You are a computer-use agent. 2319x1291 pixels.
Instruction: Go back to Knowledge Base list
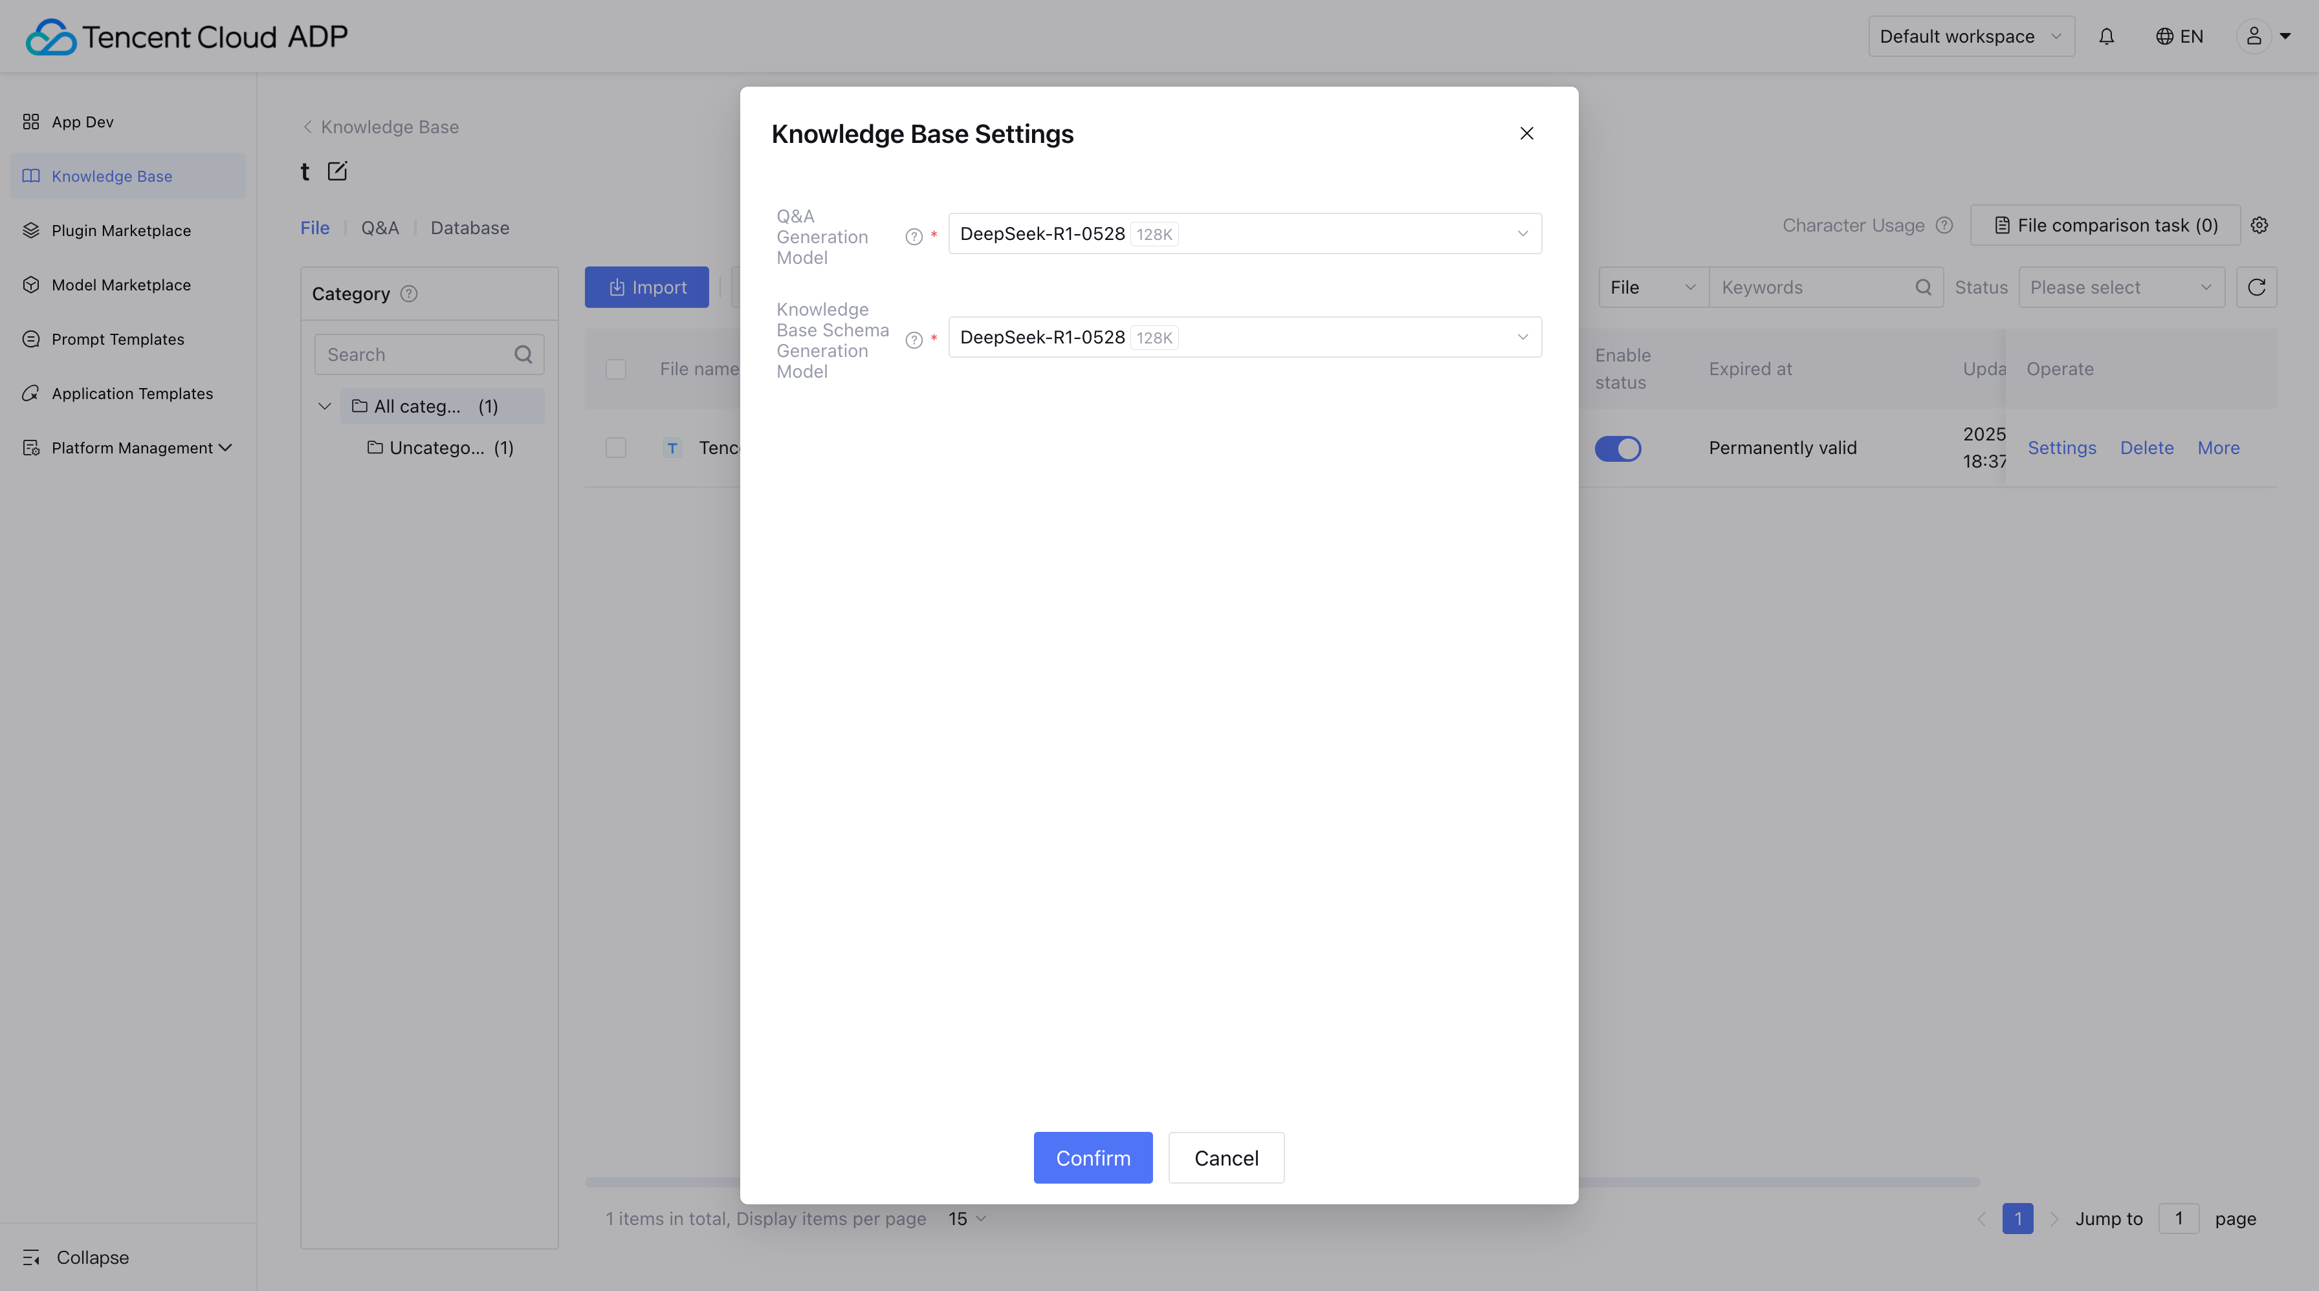[x=380, y=127]
